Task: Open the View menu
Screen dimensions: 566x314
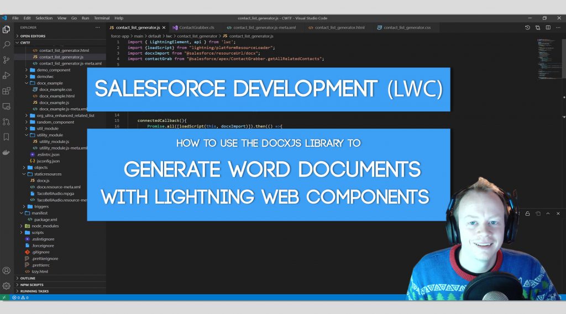Action: coord(62,18)
